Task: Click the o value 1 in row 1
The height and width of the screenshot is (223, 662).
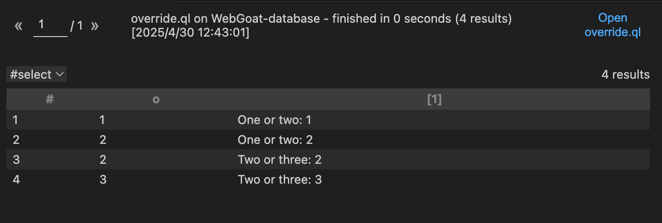Action: tap(103, 120)
